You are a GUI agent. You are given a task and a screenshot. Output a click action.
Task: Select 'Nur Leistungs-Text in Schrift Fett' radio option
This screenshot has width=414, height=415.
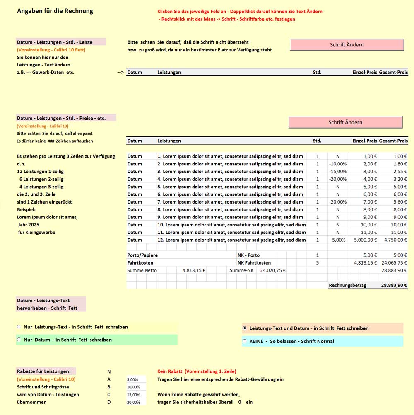[19, 327]
